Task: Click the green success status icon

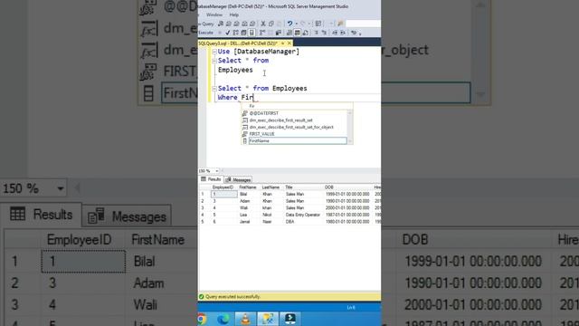Action: tap(202, 296)
